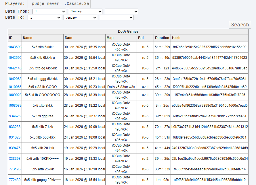Click duration '2m : 12s'
This screenshot has width=256, height=185.
(x=162, y=68)
